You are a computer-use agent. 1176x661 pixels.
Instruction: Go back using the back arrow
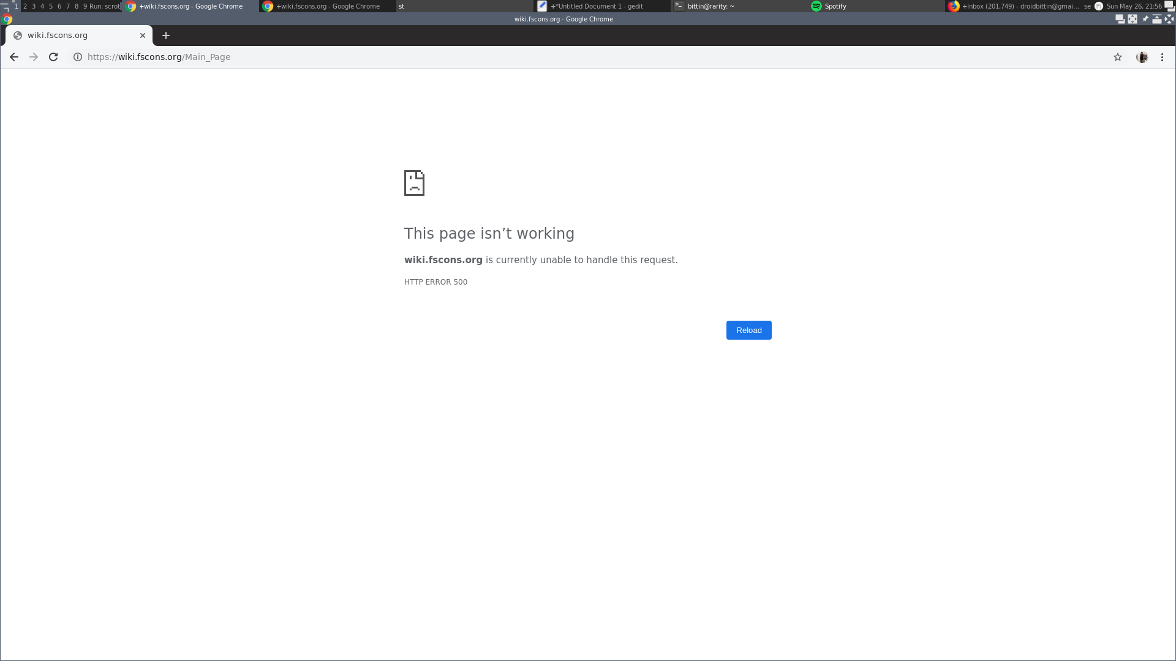click(13, 57)
